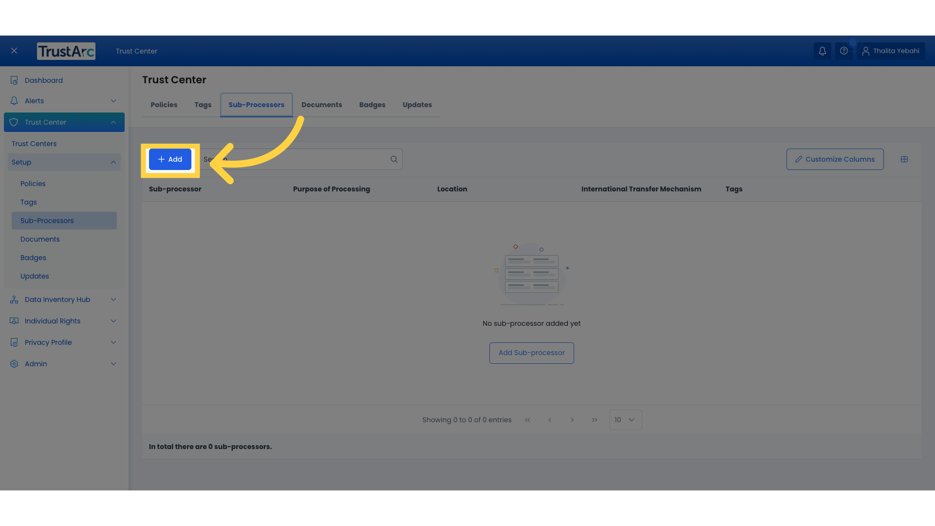Select the Sub-Processors tab
This screenshot has height=526, width=935.
click(x=256, y=105)
